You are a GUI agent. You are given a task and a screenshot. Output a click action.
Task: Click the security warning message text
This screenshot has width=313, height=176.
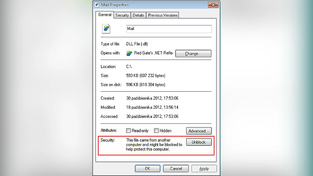coord(154,145)
